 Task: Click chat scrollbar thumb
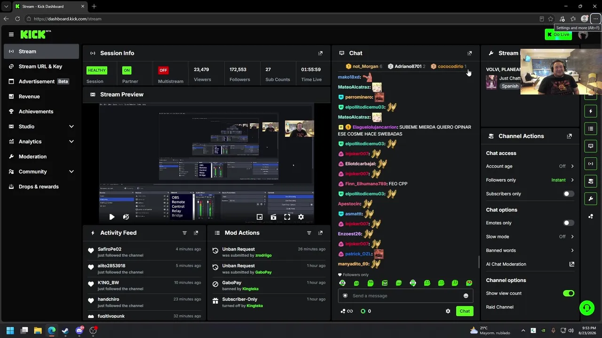pos(479,262)
